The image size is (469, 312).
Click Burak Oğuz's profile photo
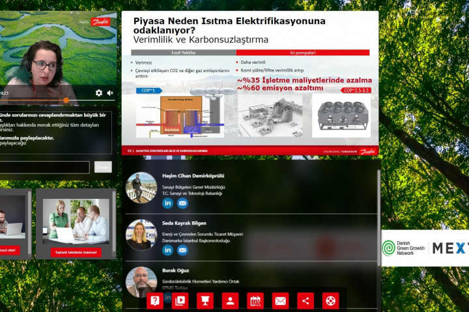tap(141, 282)
